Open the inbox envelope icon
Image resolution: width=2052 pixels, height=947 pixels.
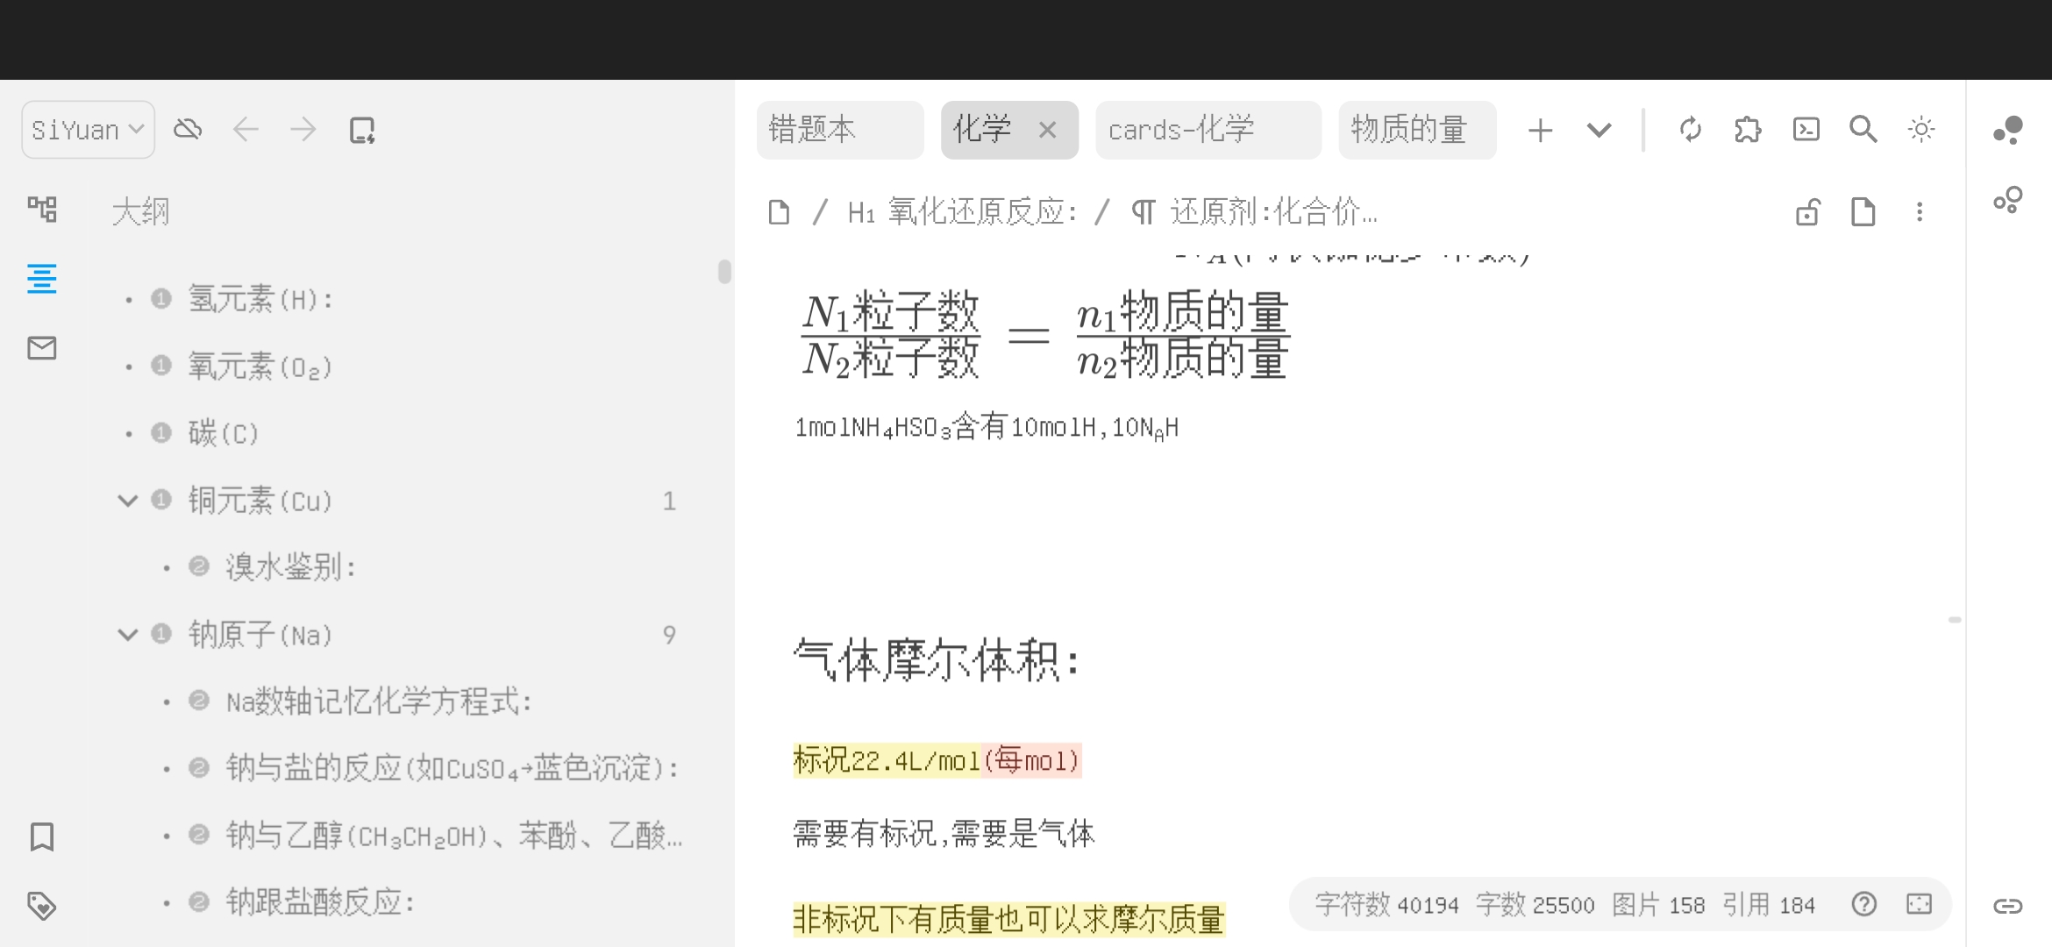[x=41, y=348]
